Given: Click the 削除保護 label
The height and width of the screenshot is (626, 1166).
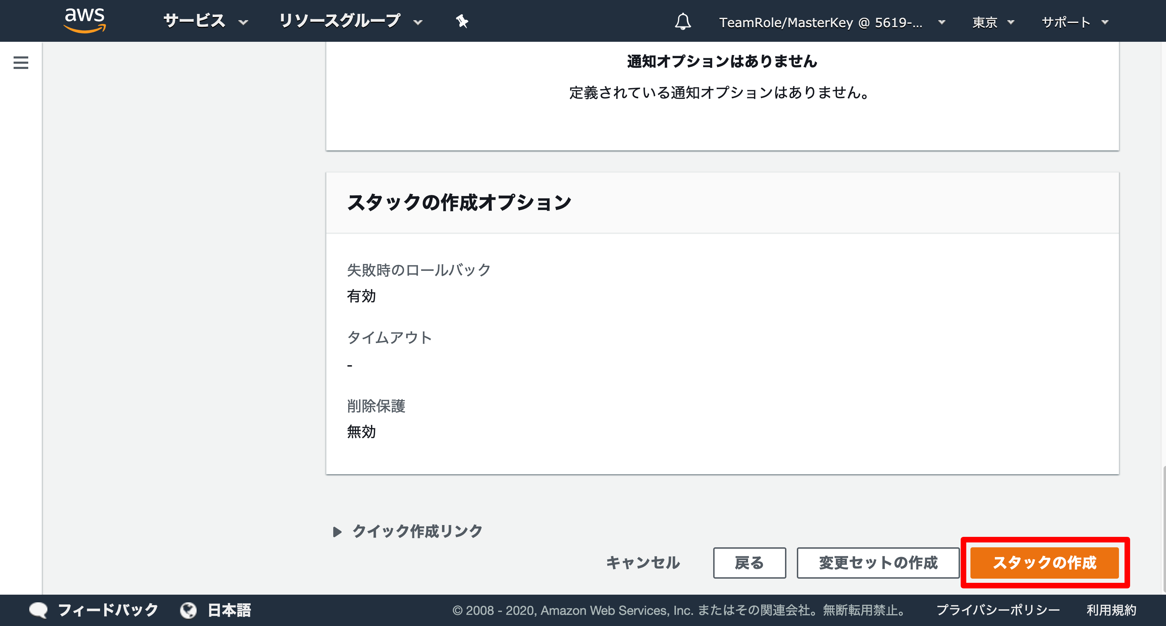Looking at the screenshot, I should [376, 406].
